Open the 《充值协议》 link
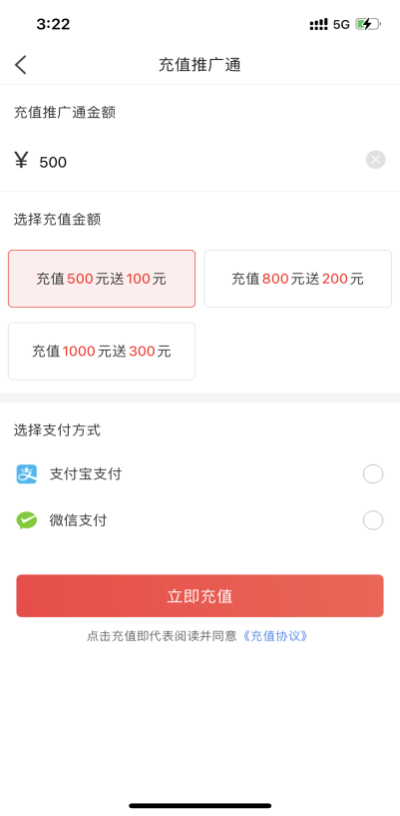Viewport: 400px width, 816px height. click(275, 636)
